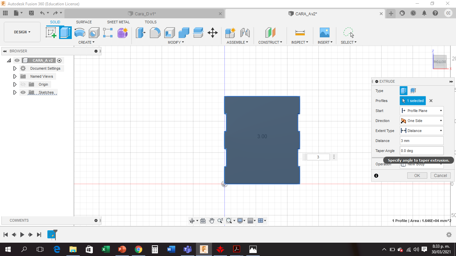The width and height of the screenshot is (456, 256).
Task: Open the Job Status clock icon
Action: tap(413, 13)
